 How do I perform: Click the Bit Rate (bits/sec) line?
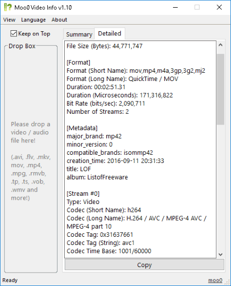click(106, 104)
